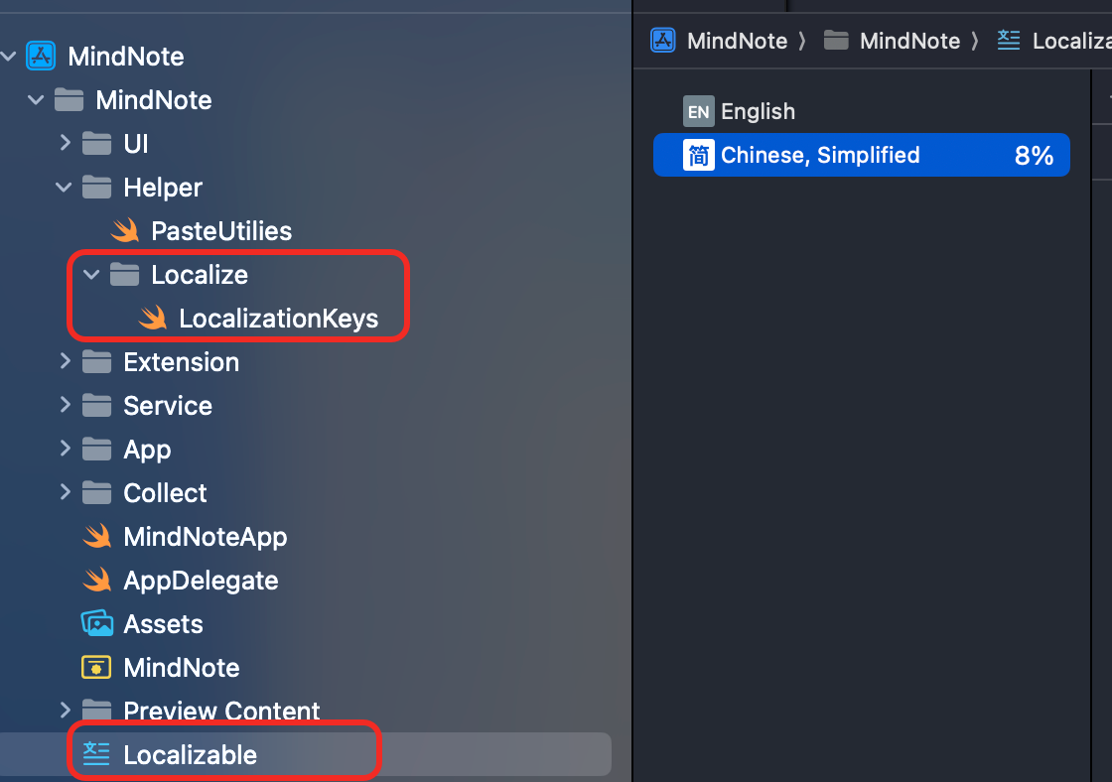Click MindNote folder in breadcrumb bar
Screen dimensions: 1112x782
click(893, 41)
